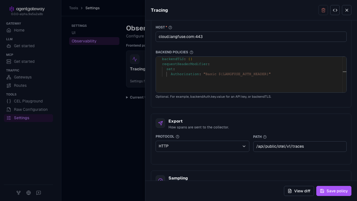This screenshot has height=201, width=357.
Task: Click the agentgateway logo icon
Action: point(11,9)
